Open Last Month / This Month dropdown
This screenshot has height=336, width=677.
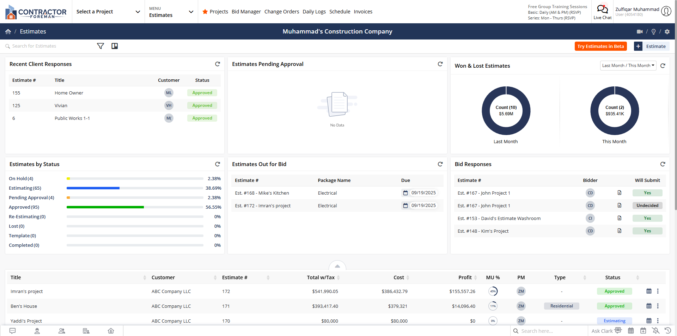pyautogui.click(x=628, y=66)
